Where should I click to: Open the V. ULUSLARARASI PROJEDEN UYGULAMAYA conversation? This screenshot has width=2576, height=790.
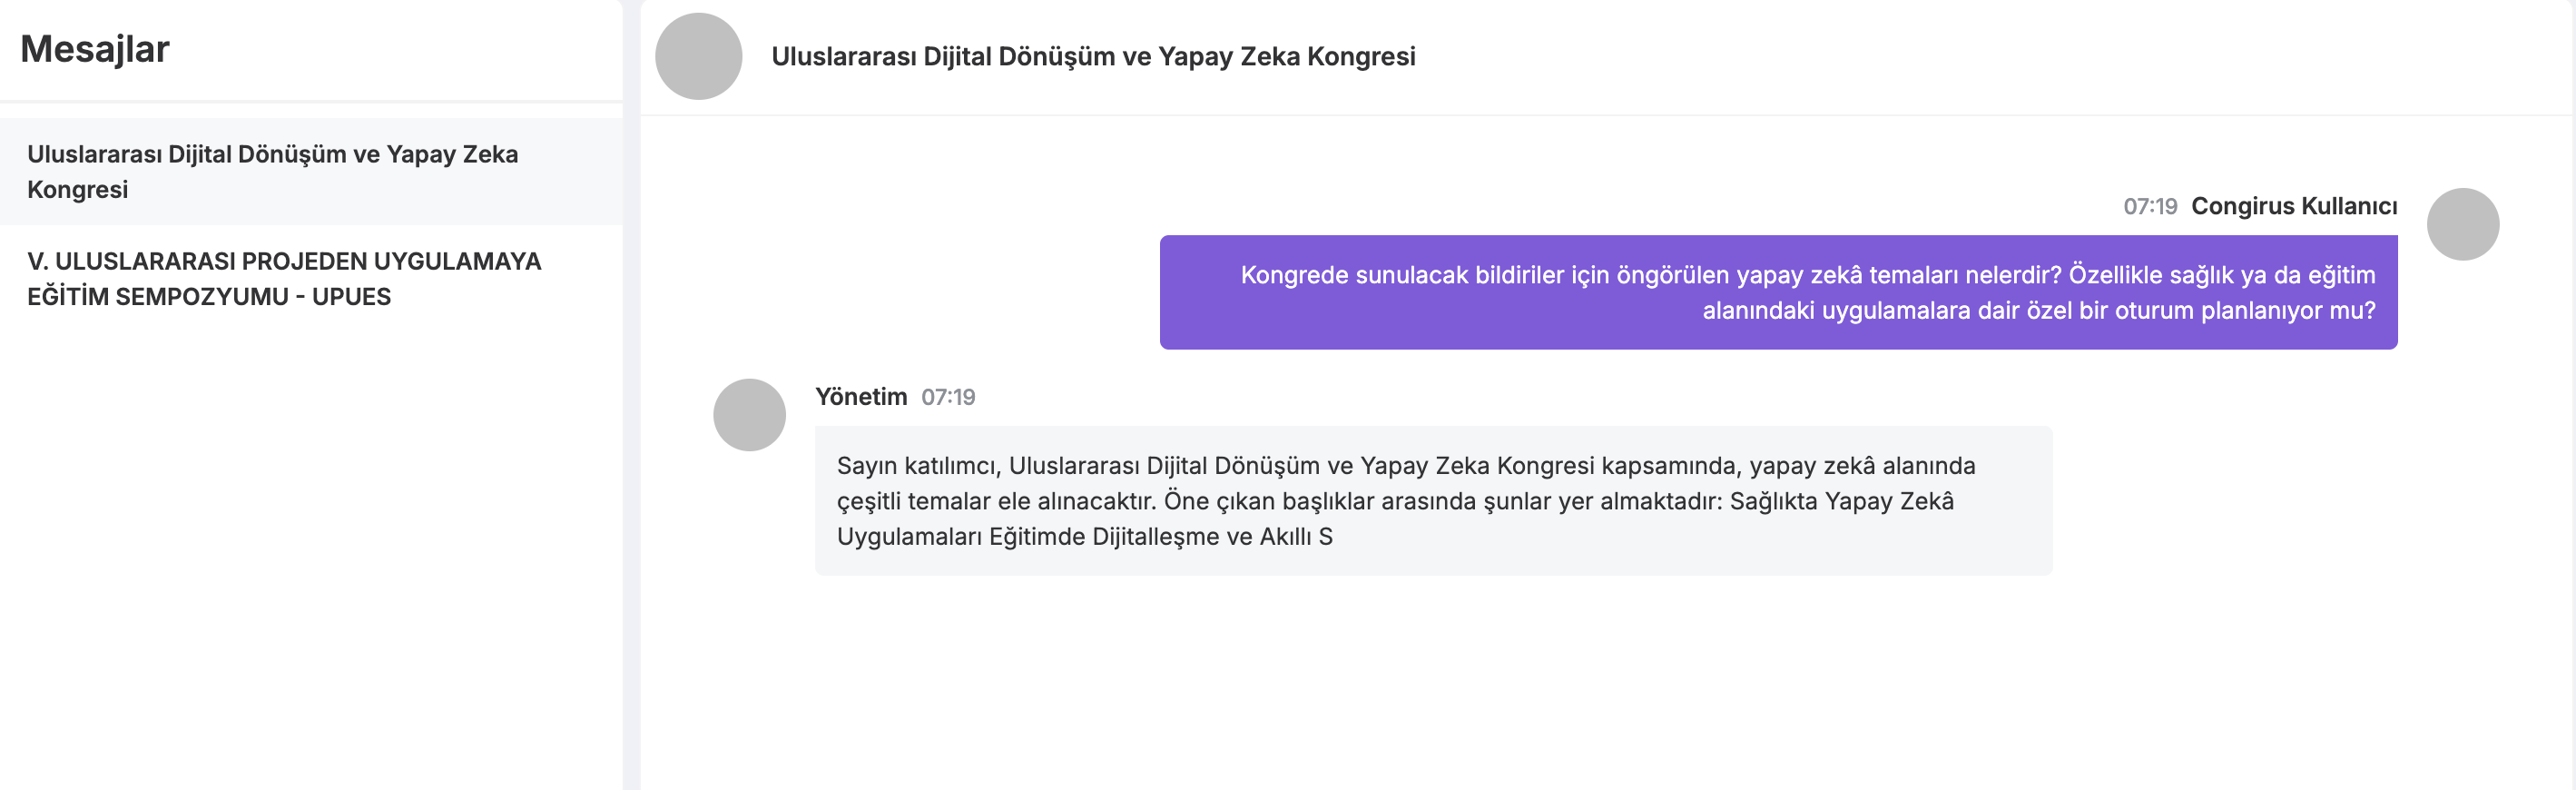(x=311, y=278)
